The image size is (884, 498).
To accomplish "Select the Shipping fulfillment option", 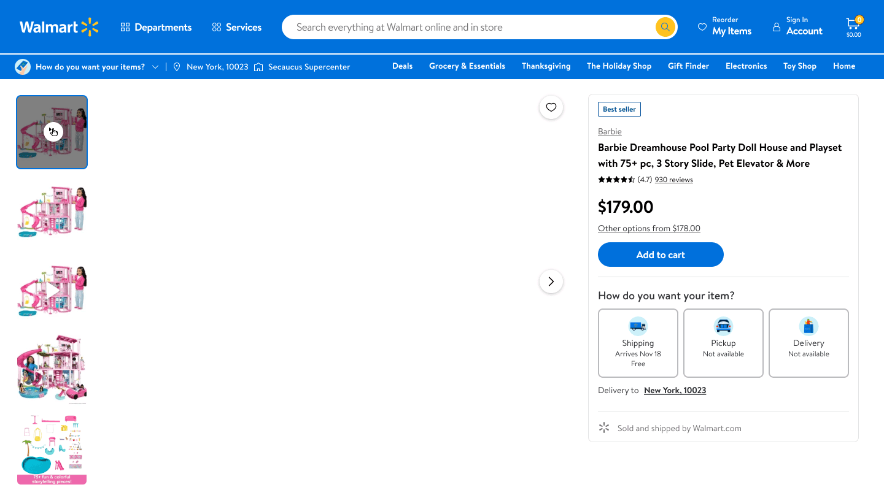I will (638, 343).
